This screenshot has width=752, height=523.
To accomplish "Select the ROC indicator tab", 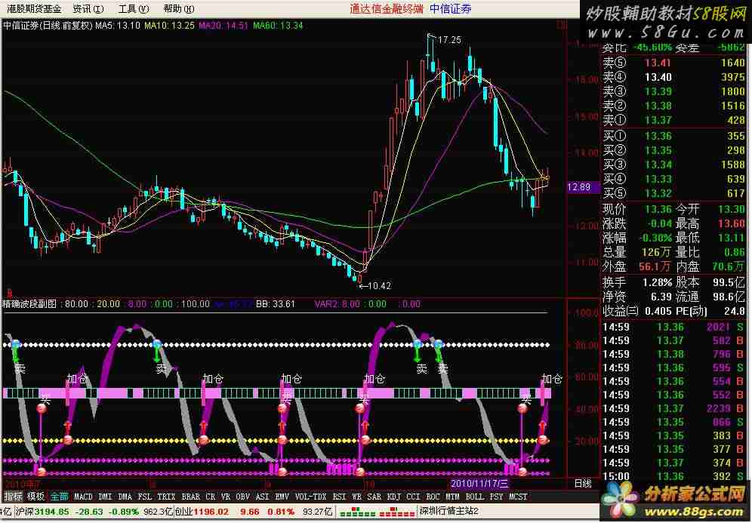I will tap(433, 497).
